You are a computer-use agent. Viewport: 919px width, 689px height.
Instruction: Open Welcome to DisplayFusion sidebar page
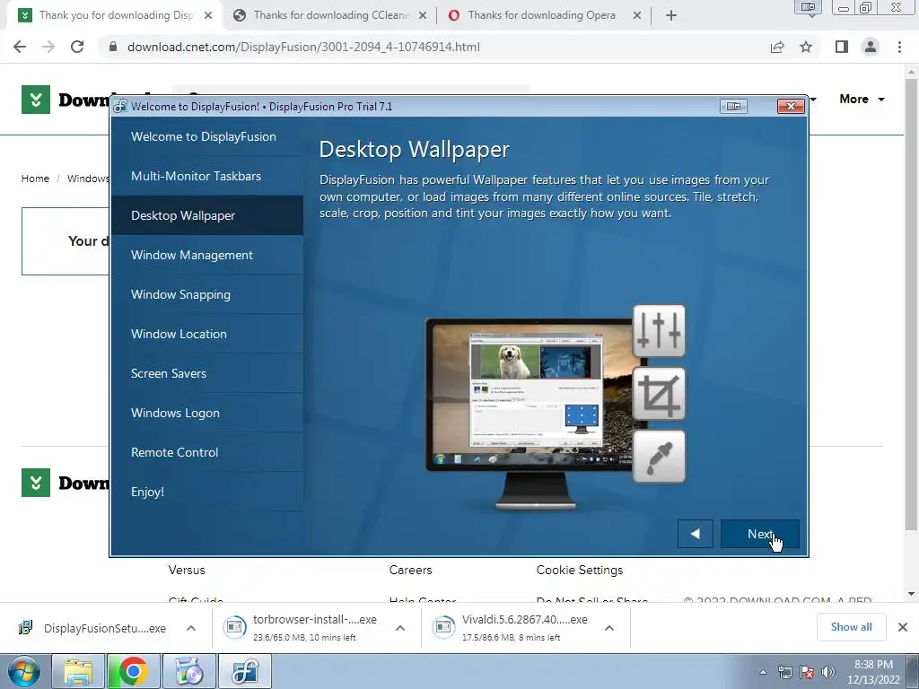point(207,136)
